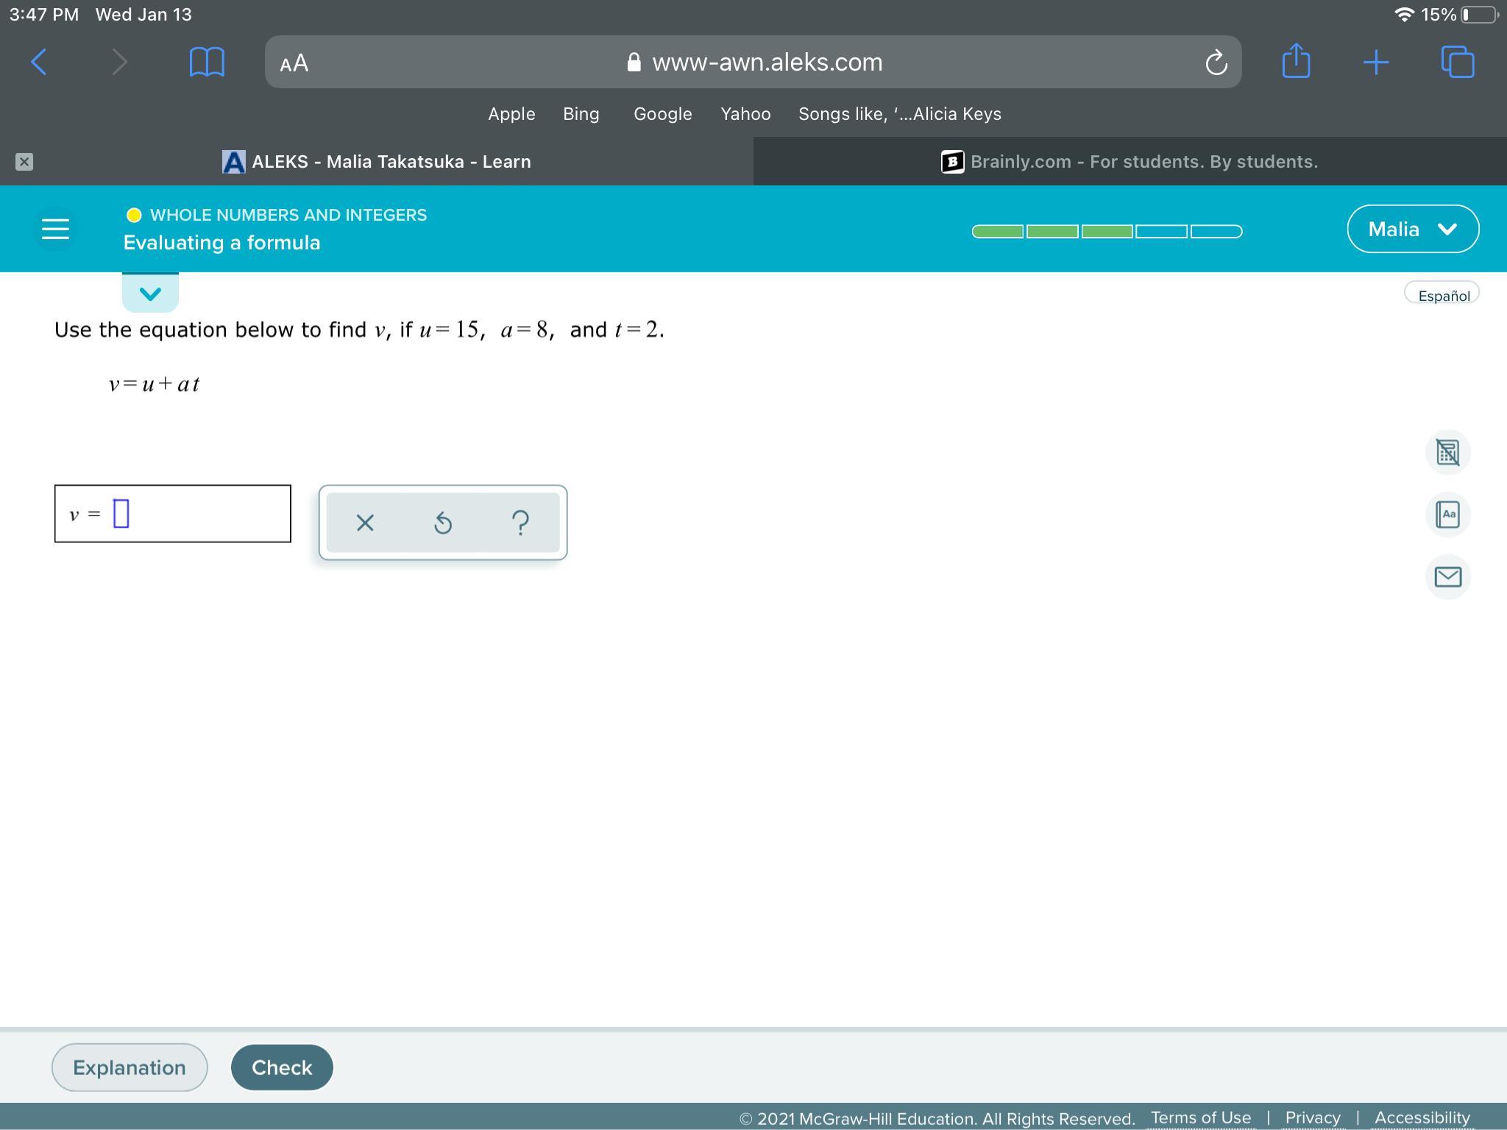The height and width of the screenshot is (1130, 1507).
Task: Select the ALEKS Learn tab
Action: [377, 162]
